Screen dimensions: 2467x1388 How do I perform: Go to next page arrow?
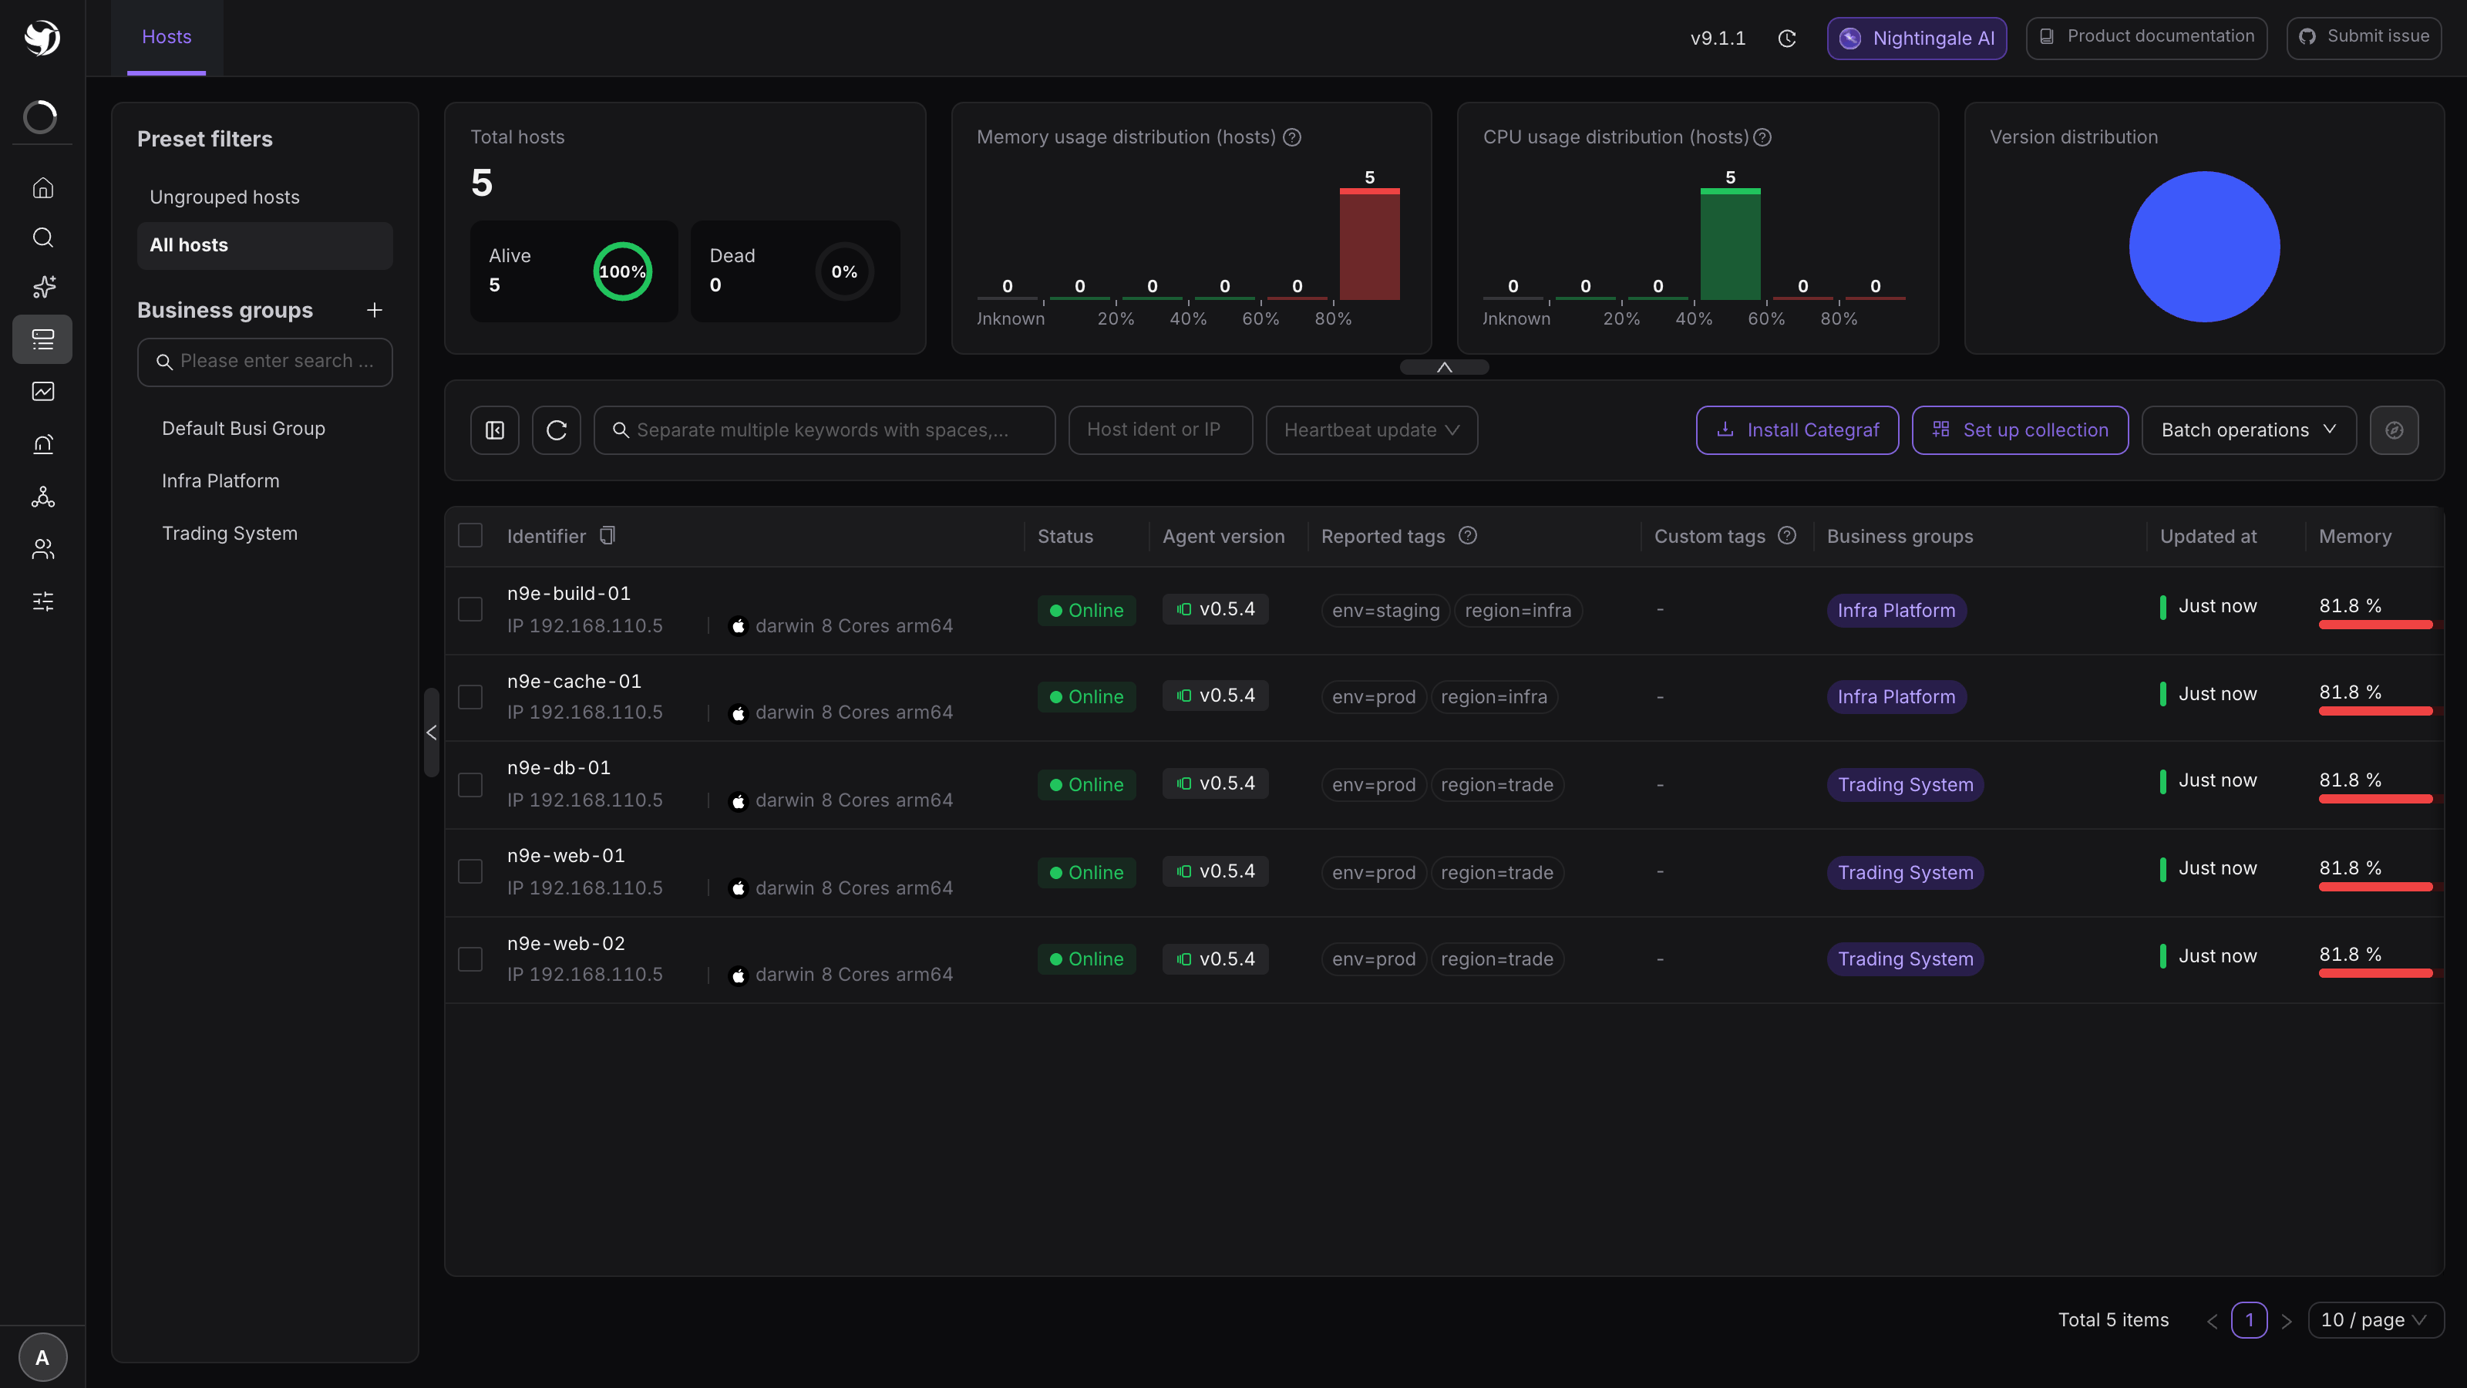2287,1321
